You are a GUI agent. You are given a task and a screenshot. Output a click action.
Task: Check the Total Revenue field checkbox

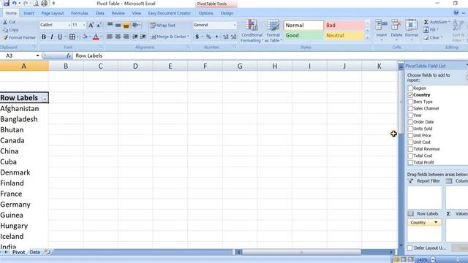410,149
